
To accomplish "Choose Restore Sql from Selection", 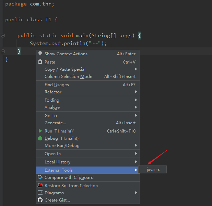I will click(88, 185).
